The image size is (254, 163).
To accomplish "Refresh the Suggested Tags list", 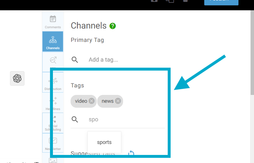I will pos(131,153).
